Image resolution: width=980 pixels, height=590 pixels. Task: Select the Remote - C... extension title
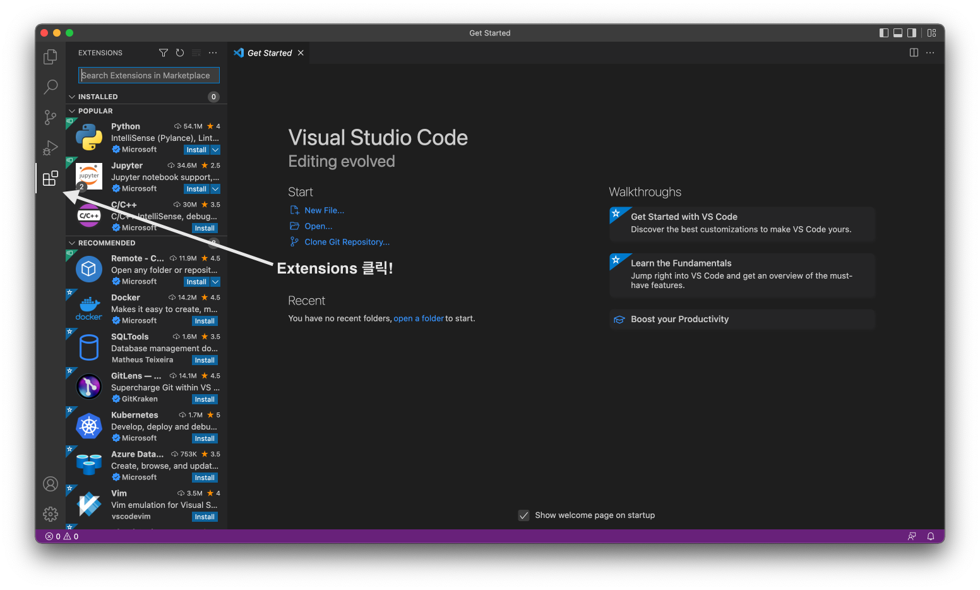pos(138,258)
